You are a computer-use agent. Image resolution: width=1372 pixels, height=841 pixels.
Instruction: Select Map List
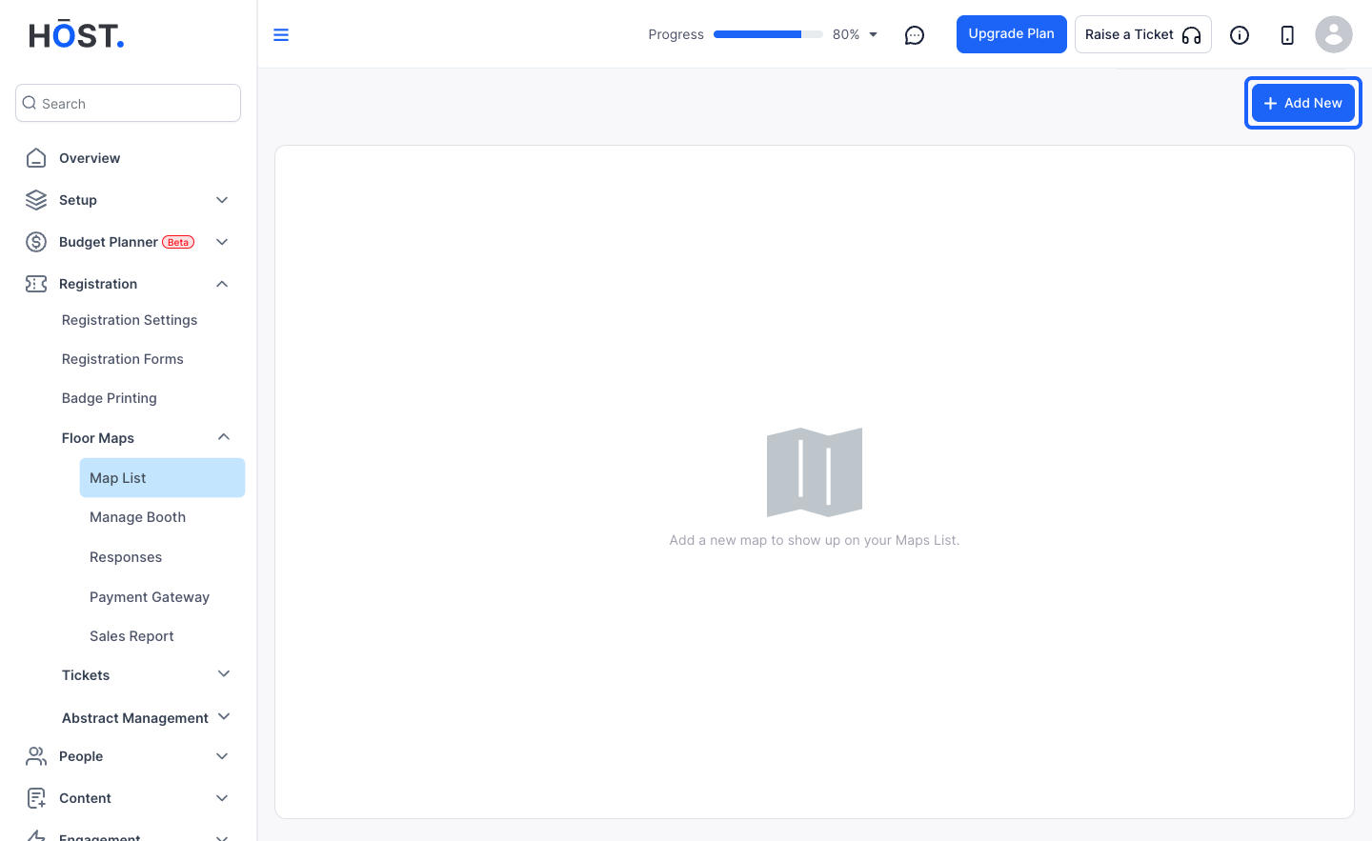click(x=162, y=478)
